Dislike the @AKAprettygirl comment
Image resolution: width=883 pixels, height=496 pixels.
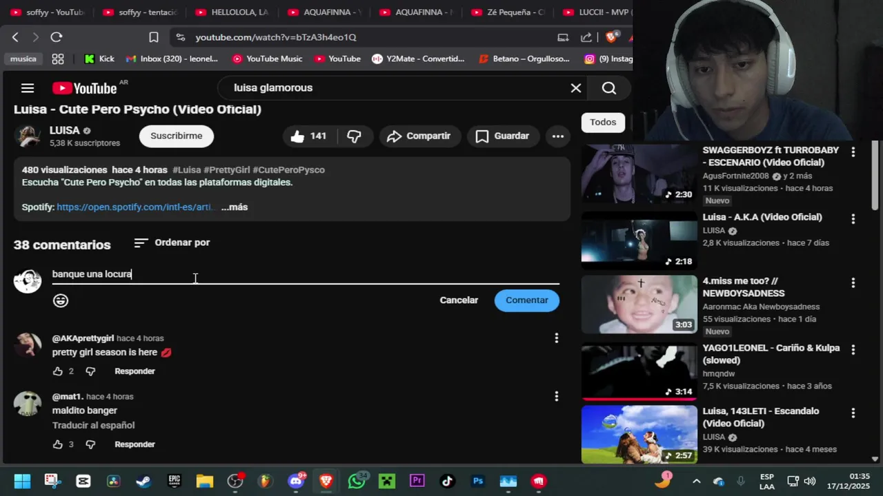pos(90,371)
